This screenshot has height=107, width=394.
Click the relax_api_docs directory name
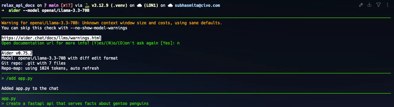pos(18,5)
